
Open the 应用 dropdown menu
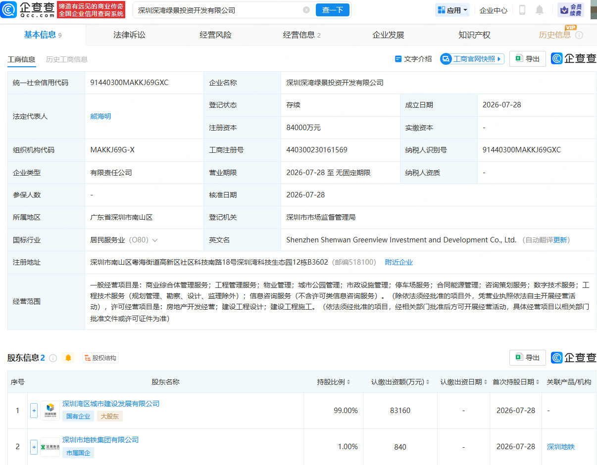[452, 10]
